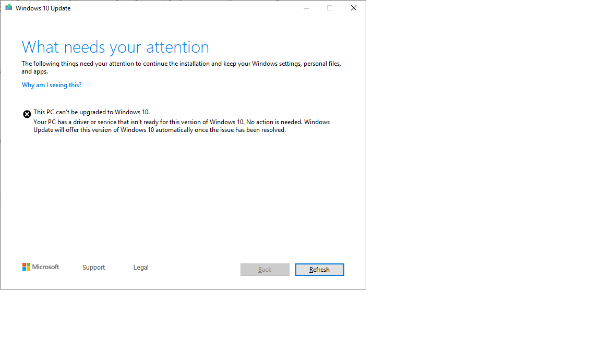Open the 'Why am I seeing this?' link
Viewport: 601px width, 338px height.
pyautogui.click(x=52, y=85)
